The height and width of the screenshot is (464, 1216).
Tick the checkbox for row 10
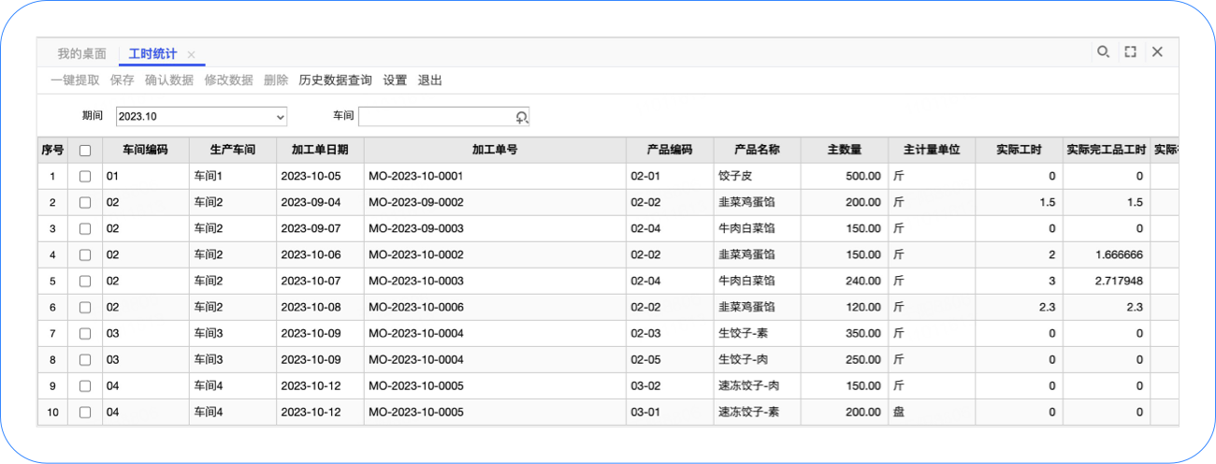click(x=85, y=412)
